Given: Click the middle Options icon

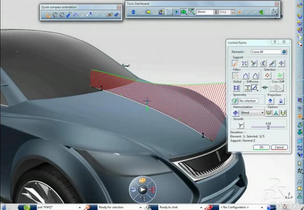Looking at the screenshot, I should (276, 113).
